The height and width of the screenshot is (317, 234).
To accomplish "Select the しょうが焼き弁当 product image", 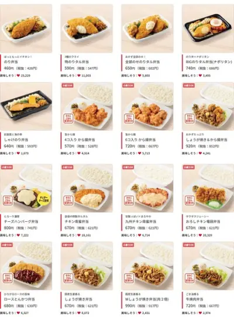I will 87,266.
